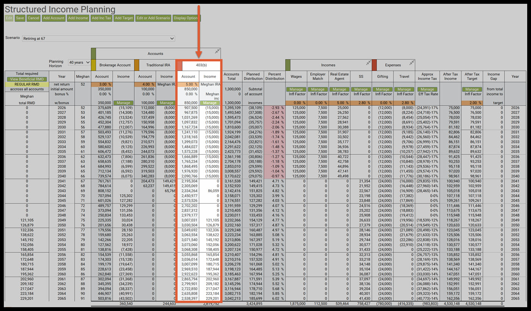The image size is (531, 311).
Task: Click the red swatch beside Expenses
Action: tap(374, 65)
